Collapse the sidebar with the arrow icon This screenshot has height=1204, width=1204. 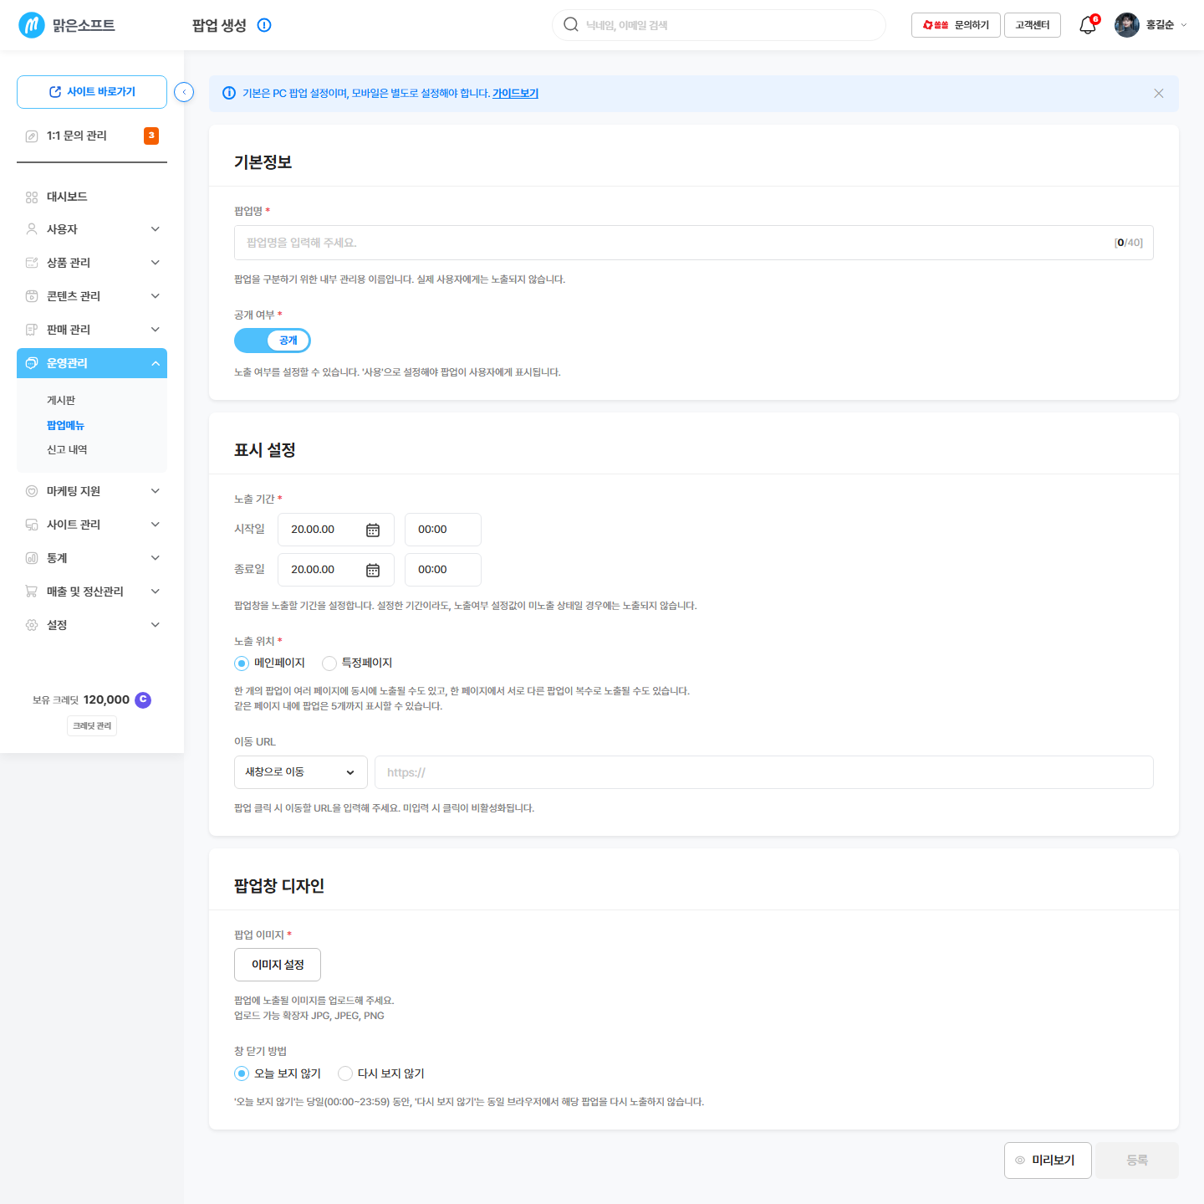click(x=184, y=92)
